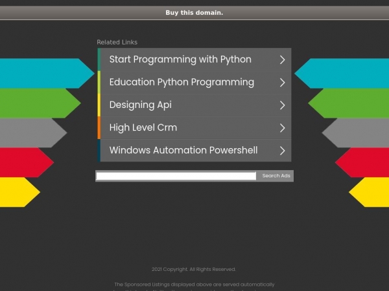The image size is (389, 291).
Task: Click arrow next to Education Python Programming
Action: tap(282, 83)
